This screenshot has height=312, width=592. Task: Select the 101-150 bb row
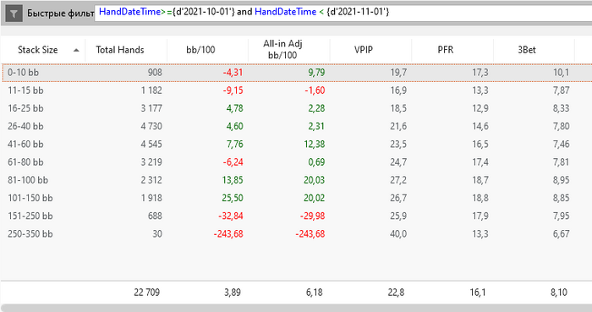pos(296,198)
